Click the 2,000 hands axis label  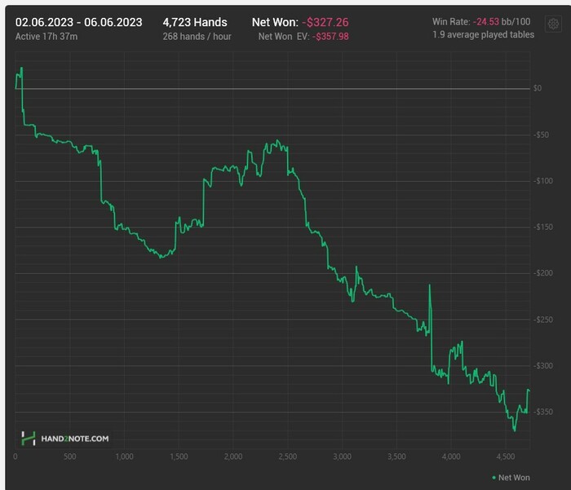[x=233, y=457]
